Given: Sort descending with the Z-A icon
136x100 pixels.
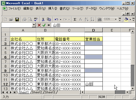Looking at the screenshot, I should (x=92, y=19).
